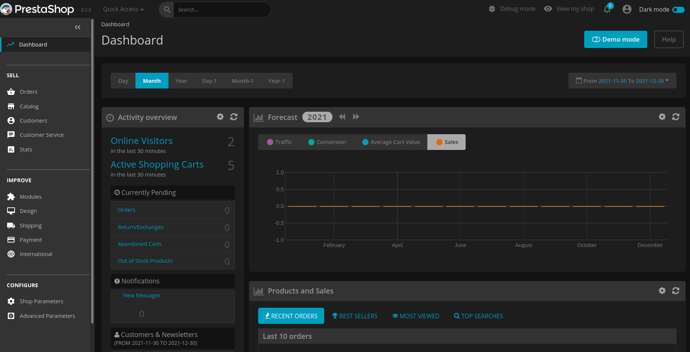Screen dimensions: 690x352
Task: Toggle Average Cart Value chart series
Action: [x=391, y=142]
